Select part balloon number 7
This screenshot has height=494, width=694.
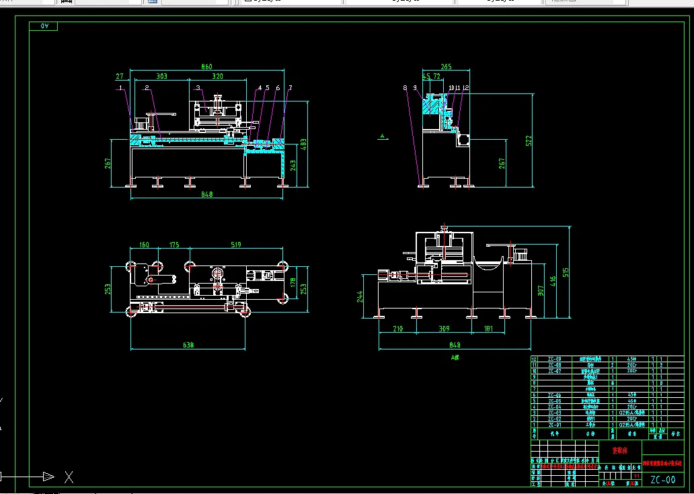(x=290, y=87)
